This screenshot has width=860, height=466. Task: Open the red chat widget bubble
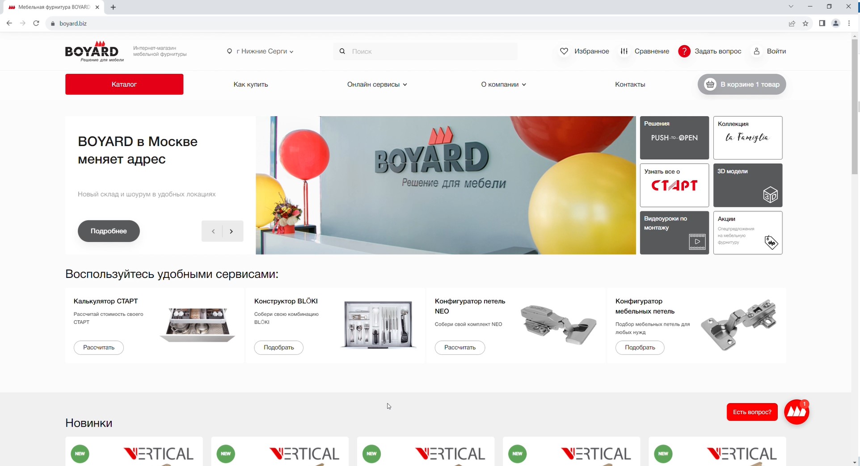click(x=797, y=412)
